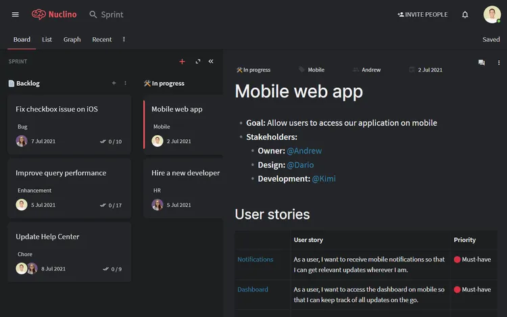
Task: Click Must-have priority in Dashboard row
Action: [473, 289]
